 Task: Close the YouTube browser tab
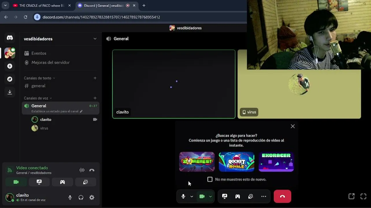[x=69, y=5]
